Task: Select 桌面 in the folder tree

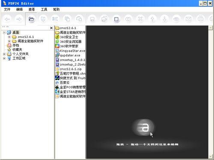Action: point(16,32)
